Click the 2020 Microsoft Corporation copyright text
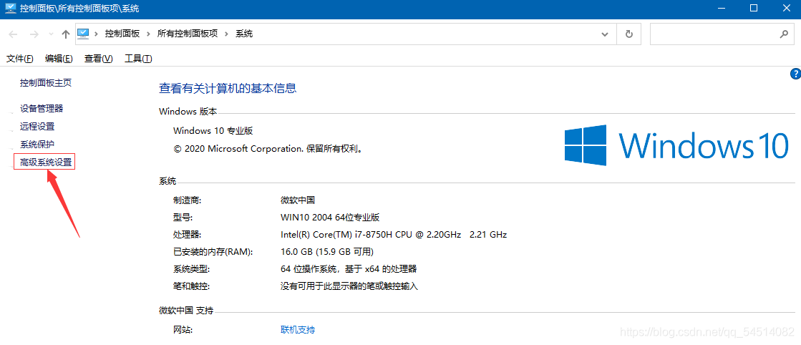 click(268, 149)
